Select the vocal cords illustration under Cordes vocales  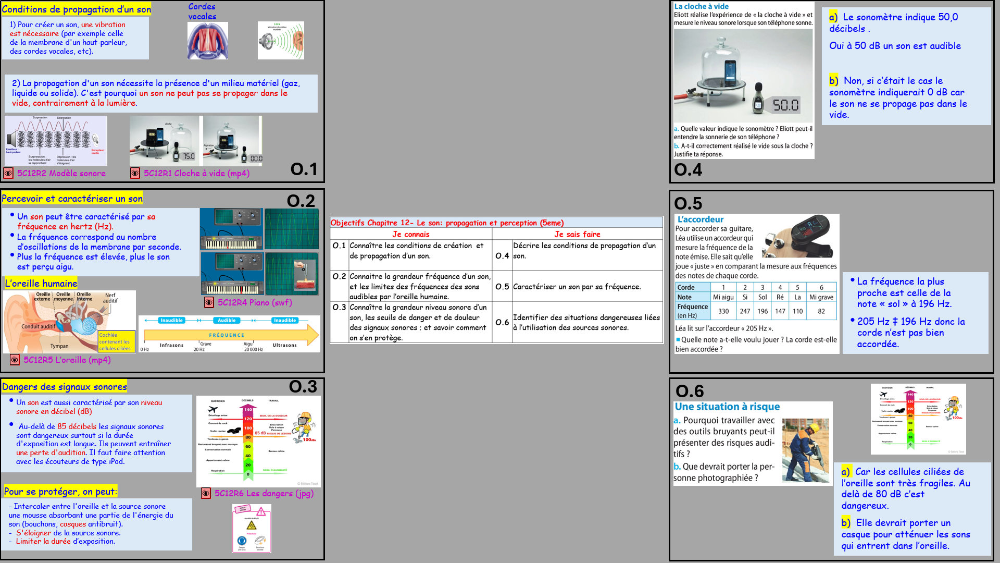208,41
